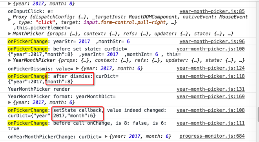Viewport: 259px width, 142px height.
Task: Open source link progress-monitor.js:684
Action: pyautogui.click(x=212, y=136)
